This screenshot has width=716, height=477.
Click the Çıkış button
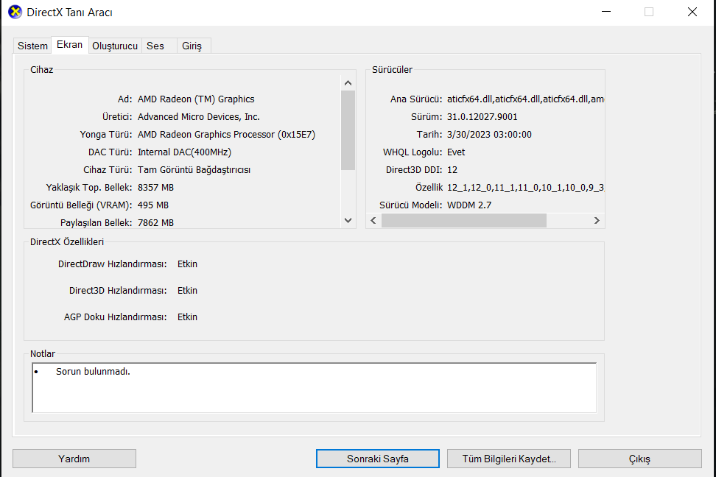(x=639, y=459)
